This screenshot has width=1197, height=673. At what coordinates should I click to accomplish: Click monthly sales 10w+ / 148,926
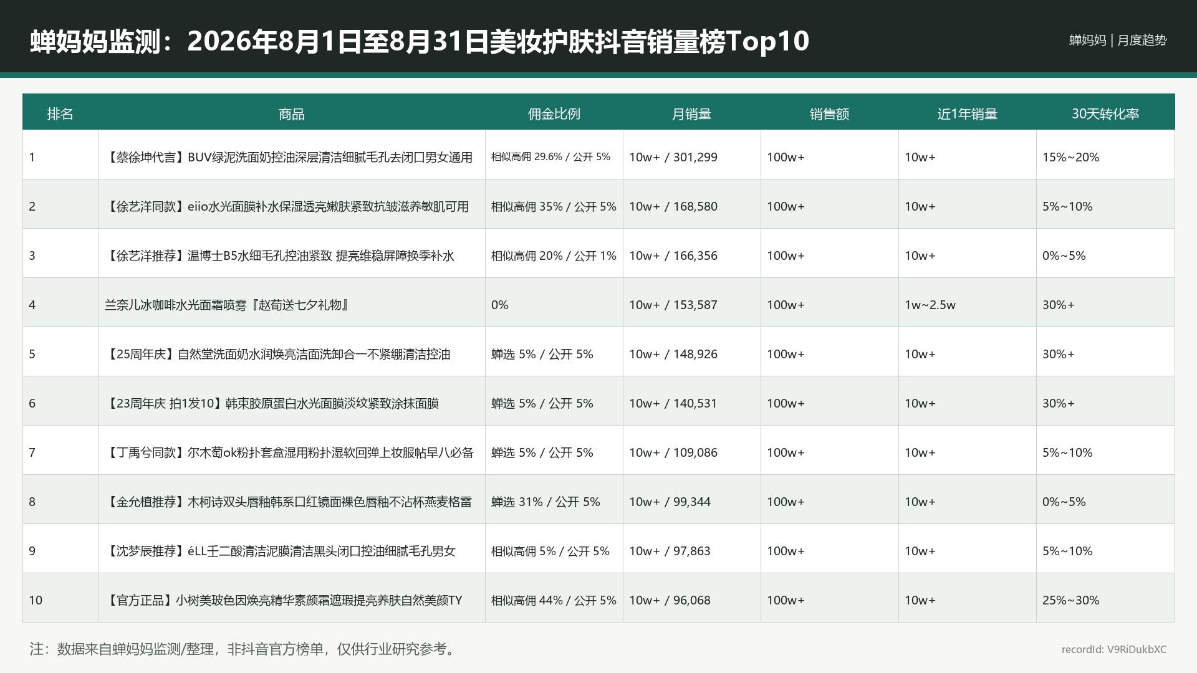pyautogui.click(x=673, y=354)
